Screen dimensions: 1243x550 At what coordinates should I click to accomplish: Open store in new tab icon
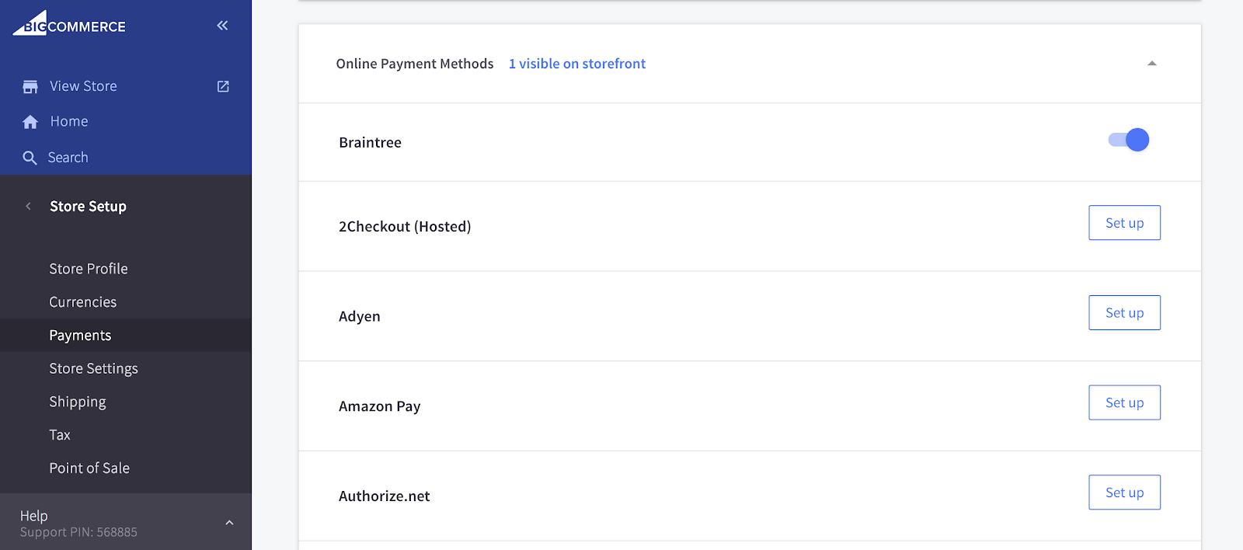[x=223, y=86]
